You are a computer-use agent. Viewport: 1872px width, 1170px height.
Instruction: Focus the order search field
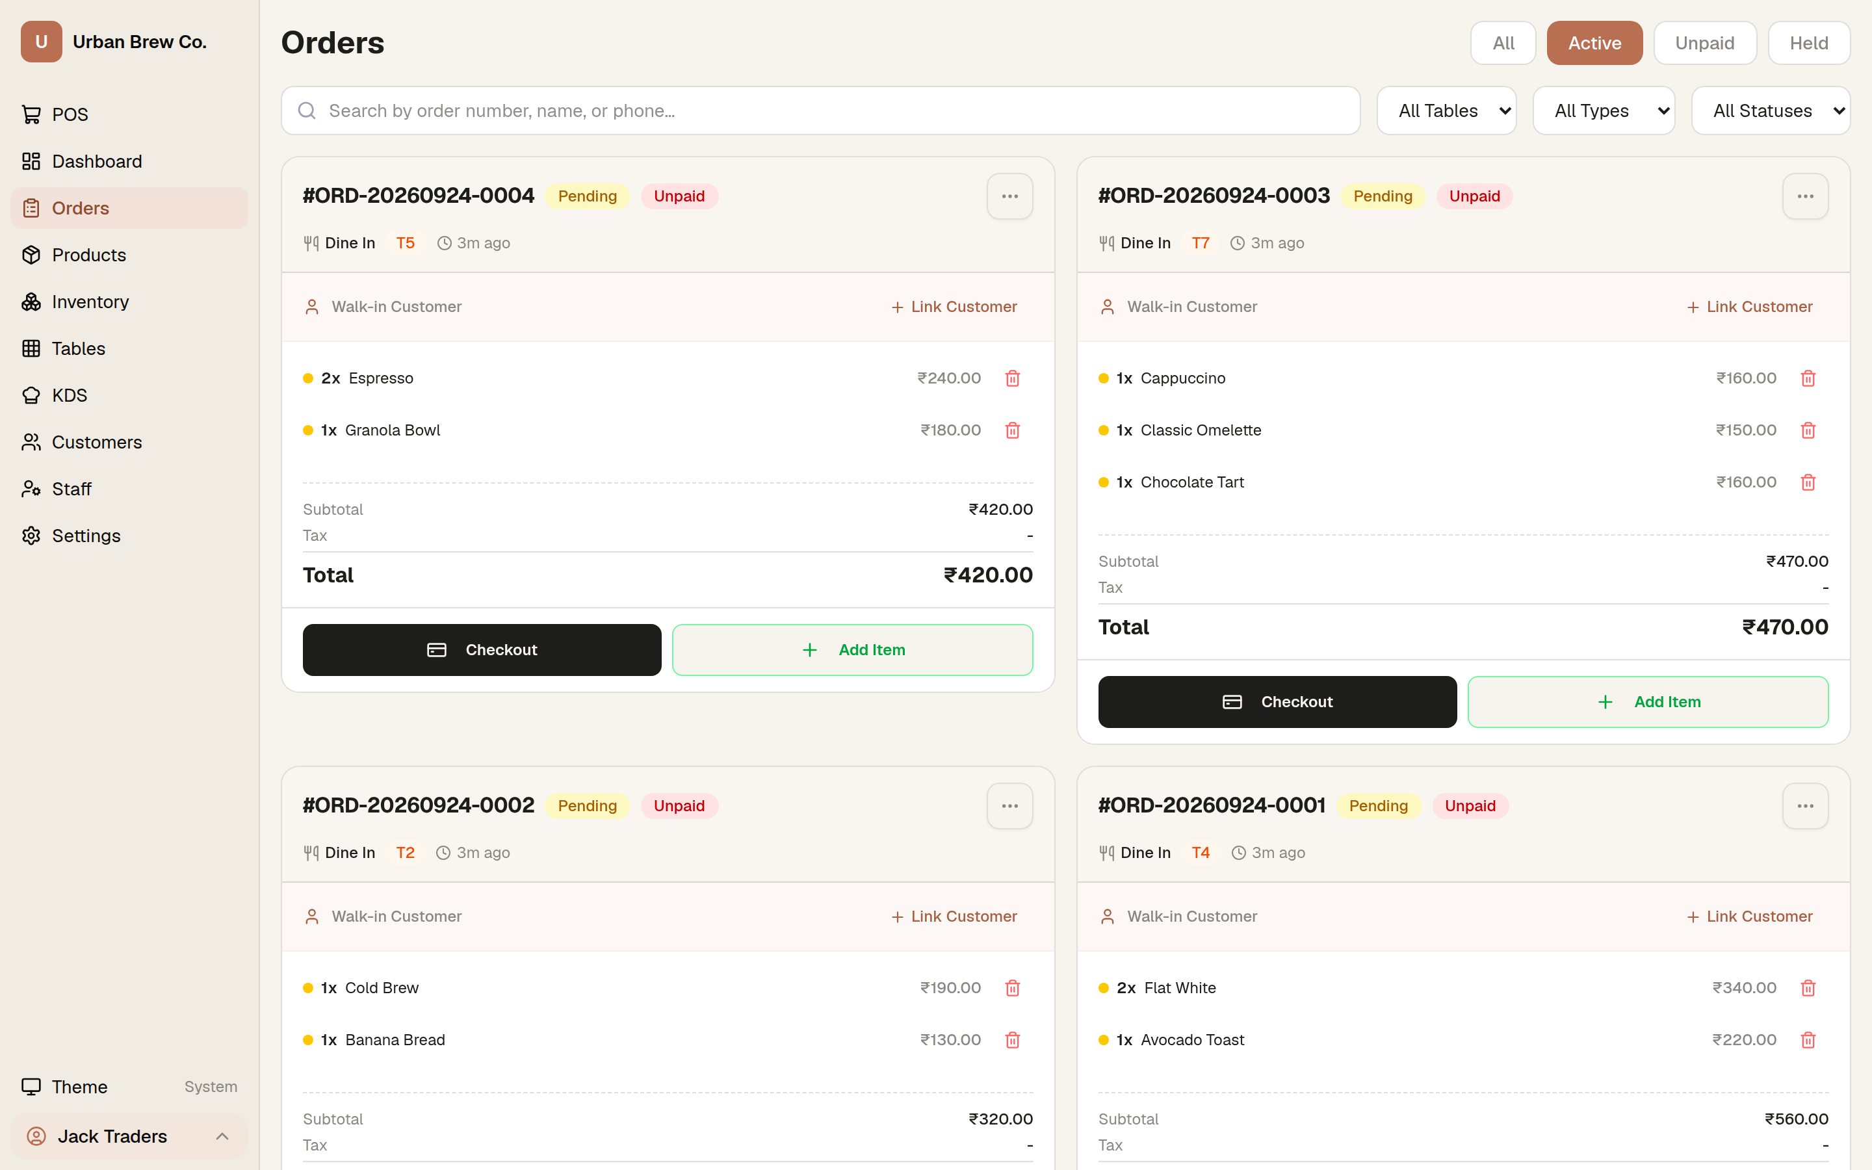tap(820, 110)
